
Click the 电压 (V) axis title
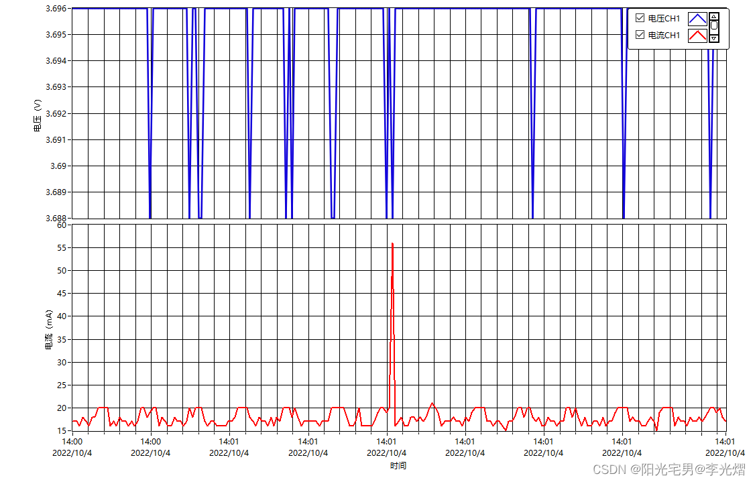tap(38, 115)
